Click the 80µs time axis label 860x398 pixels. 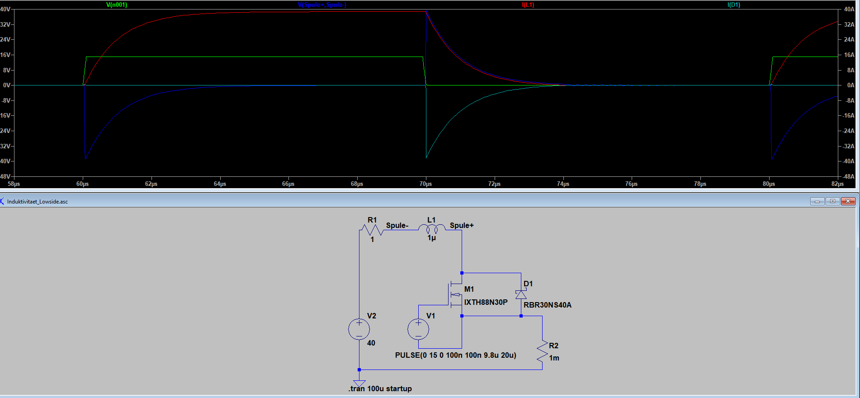769,184
